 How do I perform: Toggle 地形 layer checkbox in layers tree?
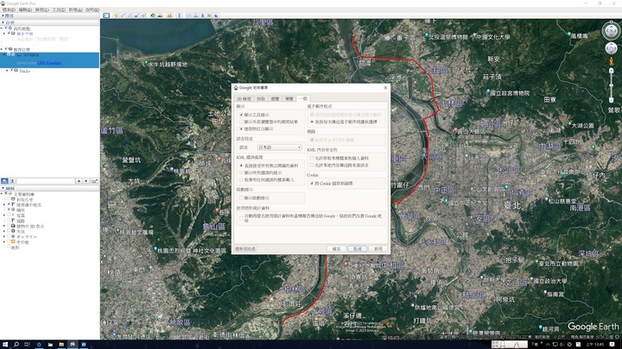9,247
